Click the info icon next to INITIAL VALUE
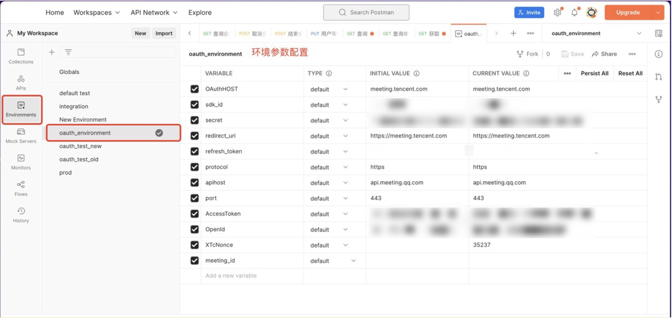This screenshot has height=318, width=672. [416, 73]
